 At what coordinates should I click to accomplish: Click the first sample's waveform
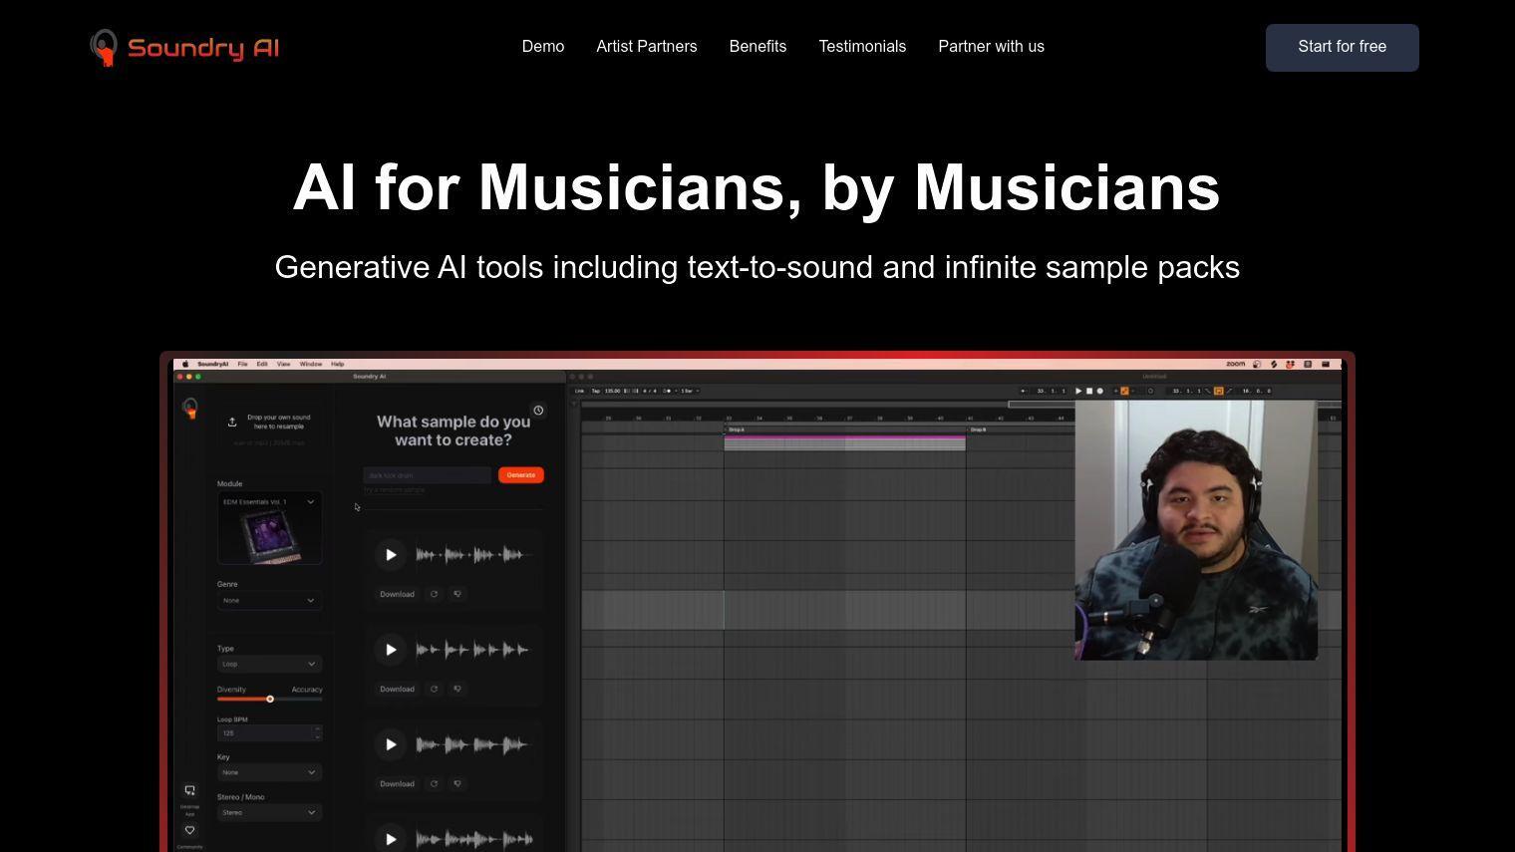click(471, 555)
